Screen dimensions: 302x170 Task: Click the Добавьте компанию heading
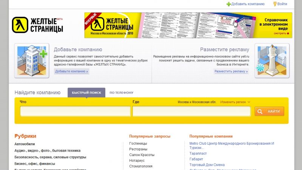[78, 49]
